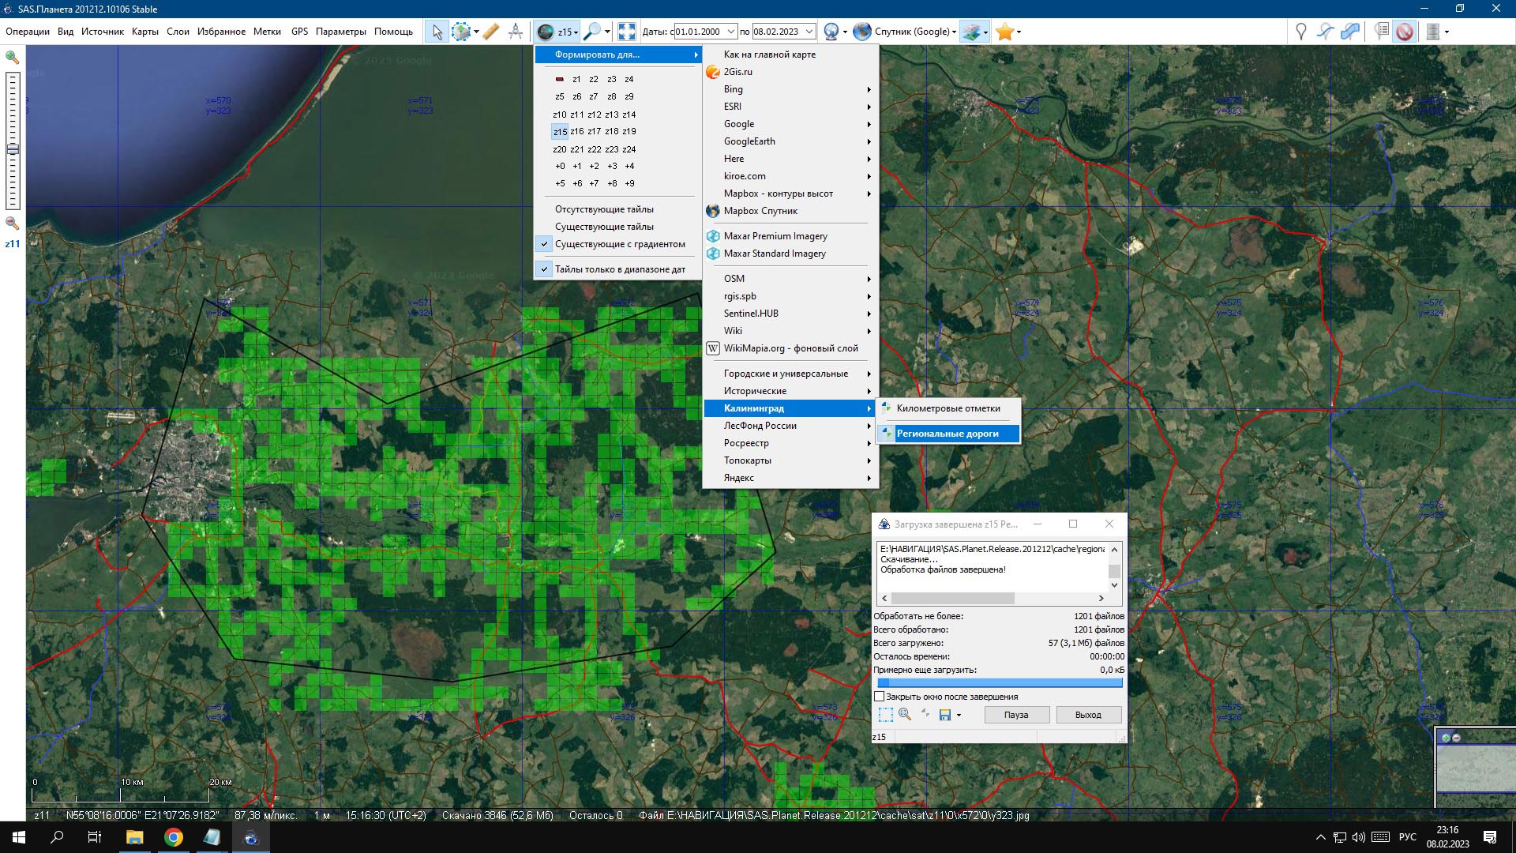Check 'Закрыть окно после завершения' checkbox
The width and height of the screenshot is (1516, 853).
coord(880,697)
